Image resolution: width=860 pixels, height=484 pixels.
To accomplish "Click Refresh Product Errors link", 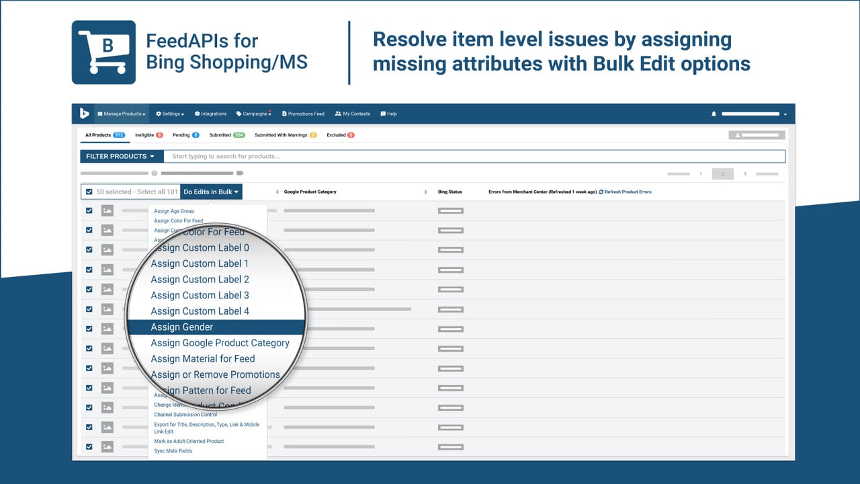I will coord(626,192).
